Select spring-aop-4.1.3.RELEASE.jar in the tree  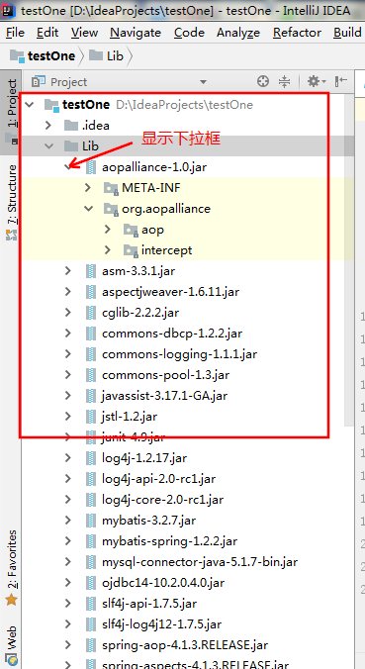point(185,645)
